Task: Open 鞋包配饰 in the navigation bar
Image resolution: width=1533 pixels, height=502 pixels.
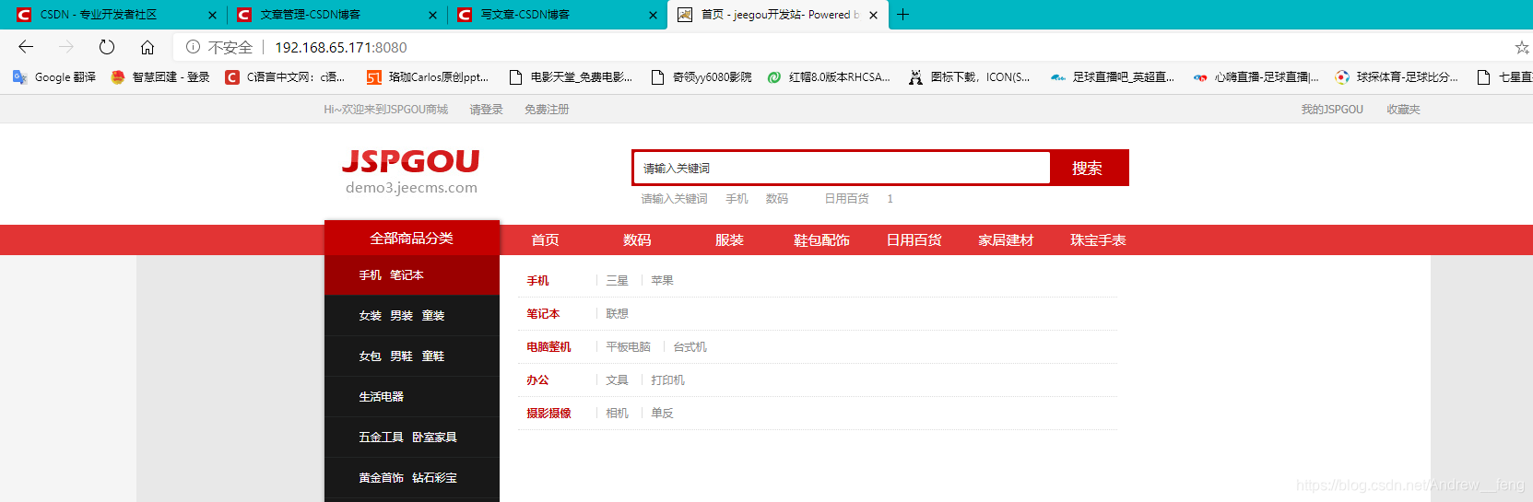Action: click(x=821, y=240)
